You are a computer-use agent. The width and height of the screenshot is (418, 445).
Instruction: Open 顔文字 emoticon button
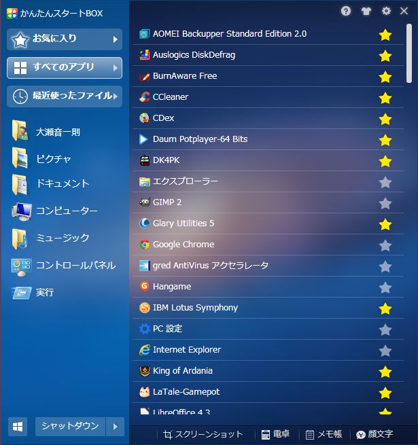[375, 434]
